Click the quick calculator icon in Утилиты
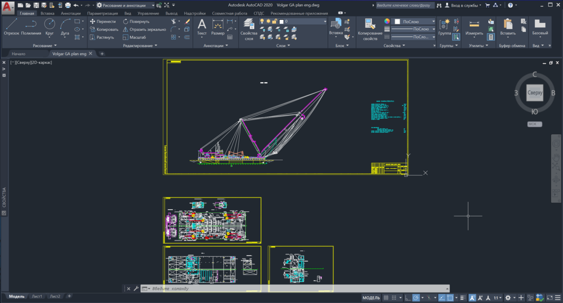563x303 pixels. point(491,37)
